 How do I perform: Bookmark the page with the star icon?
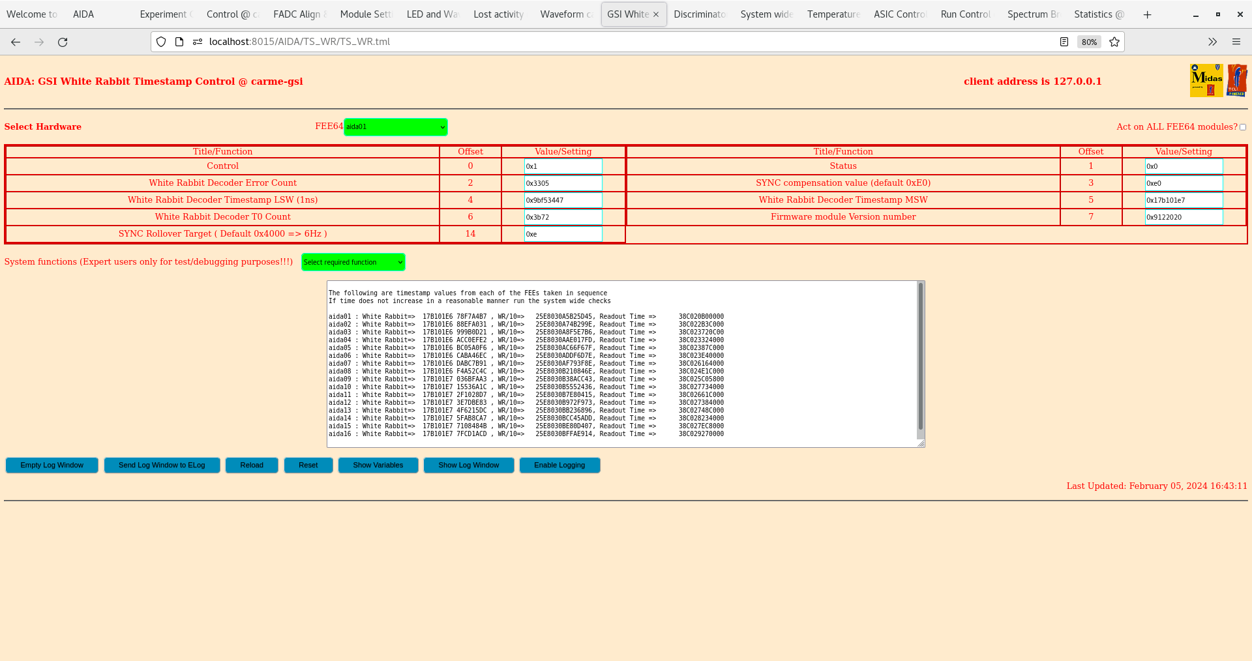click(1114, 42)
